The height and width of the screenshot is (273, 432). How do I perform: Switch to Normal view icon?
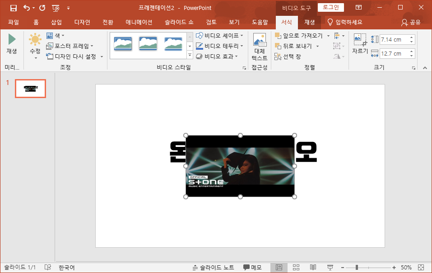pyautogui.click(x=279, y=268)
